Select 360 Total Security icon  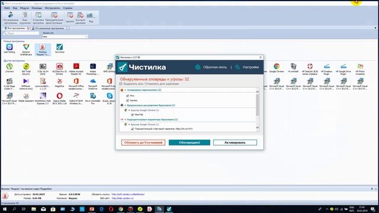click(x=26, y=69)
